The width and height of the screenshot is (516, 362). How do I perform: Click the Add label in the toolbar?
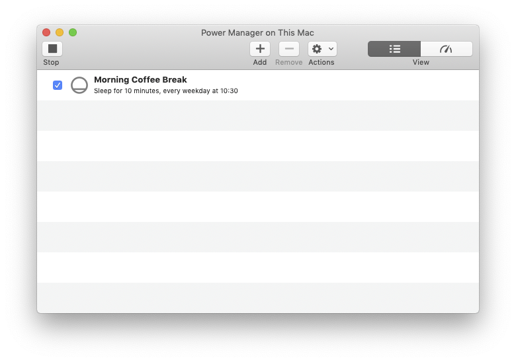(x=260, y=63)
